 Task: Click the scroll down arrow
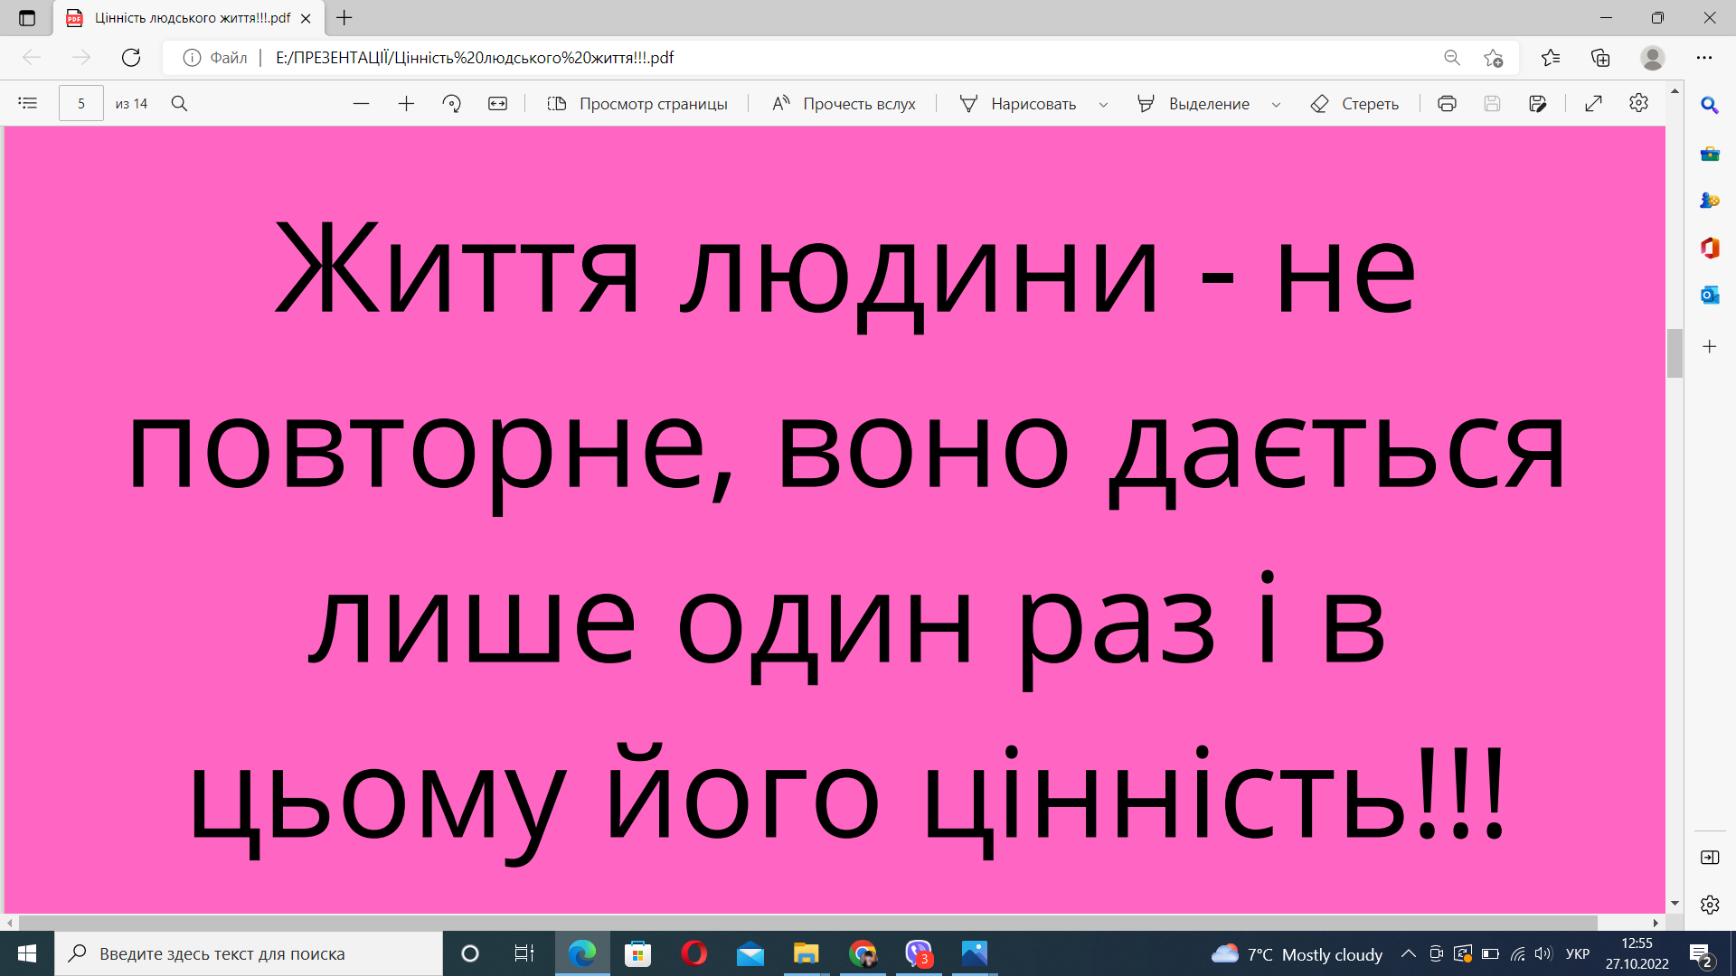point(1675,904)
